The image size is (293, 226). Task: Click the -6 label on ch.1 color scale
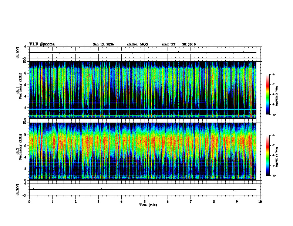point(273,74)
